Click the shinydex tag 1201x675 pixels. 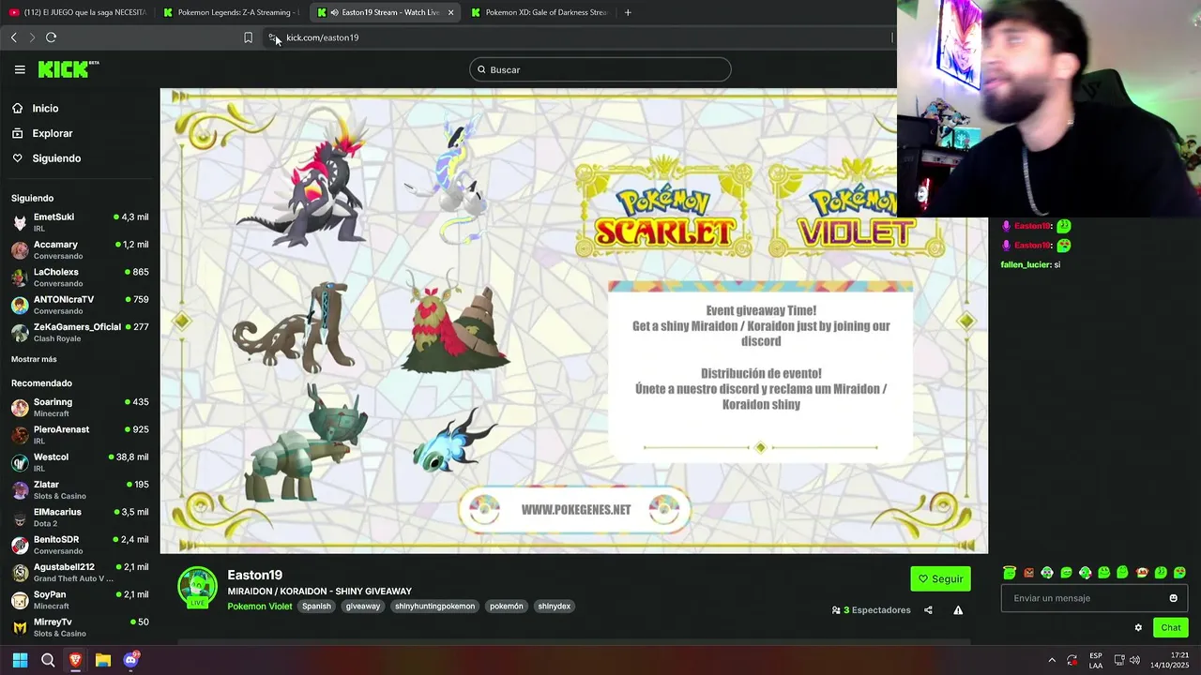(555, 607)
